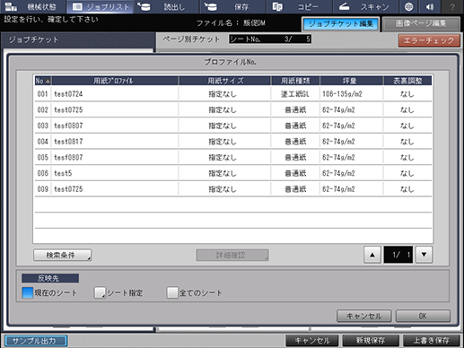Click the globe network icon
Image resolution: width=464 pixels, height=348 pixels.
pos(408,6)
